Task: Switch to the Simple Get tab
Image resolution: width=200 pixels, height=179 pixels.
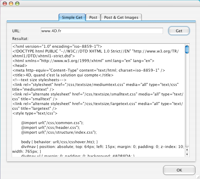Action: pos(72,17)
